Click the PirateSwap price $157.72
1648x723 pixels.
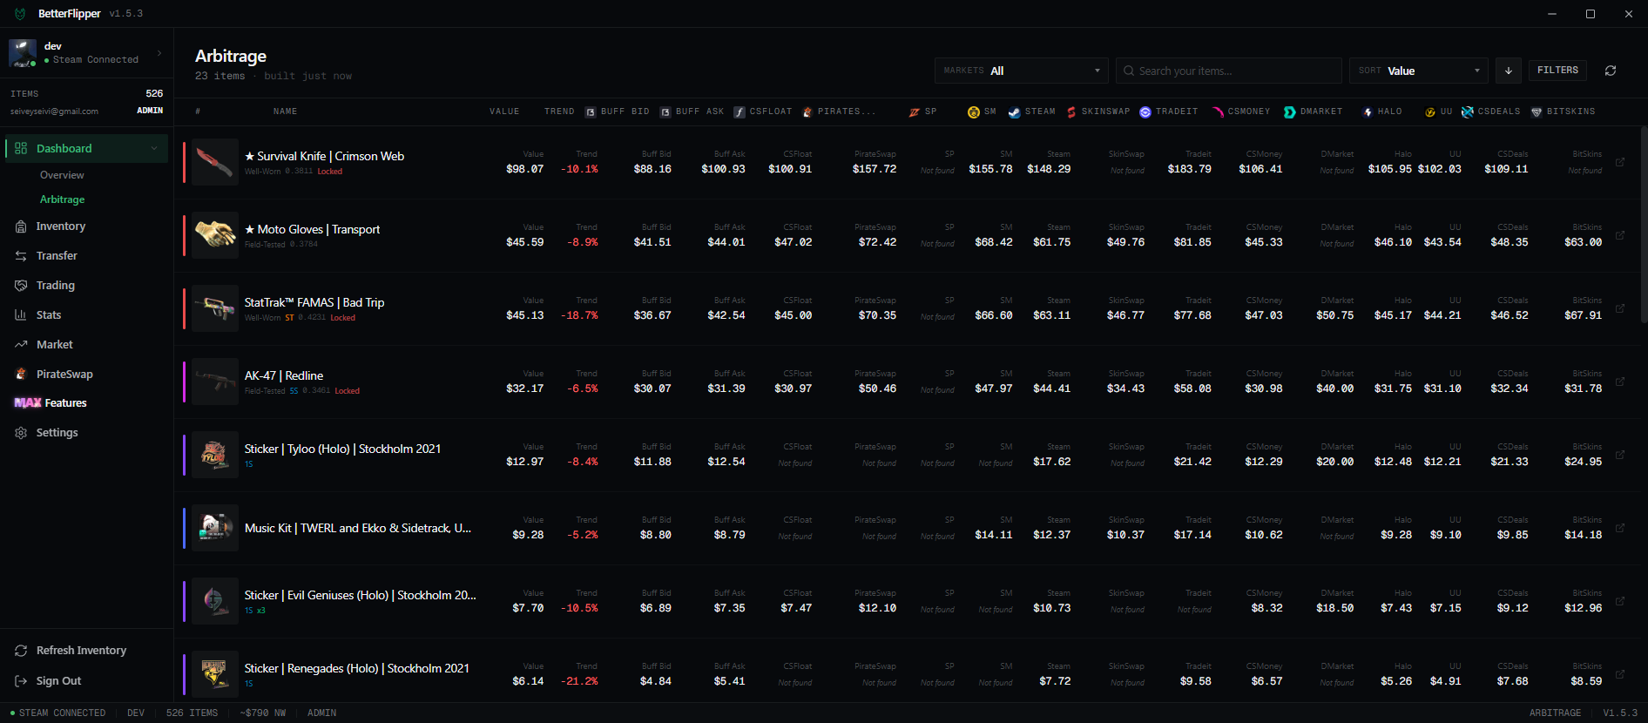tap(875, 169)
